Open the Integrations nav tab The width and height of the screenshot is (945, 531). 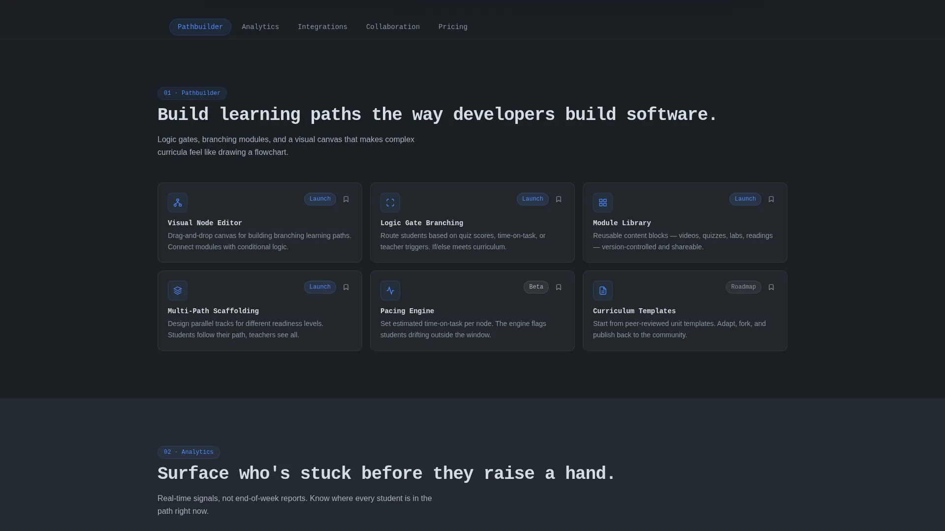click(x=322, y=27)
